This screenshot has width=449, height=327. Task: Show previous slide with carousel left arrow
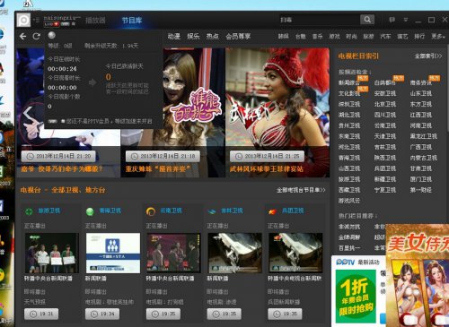click(x=28, y=114)
